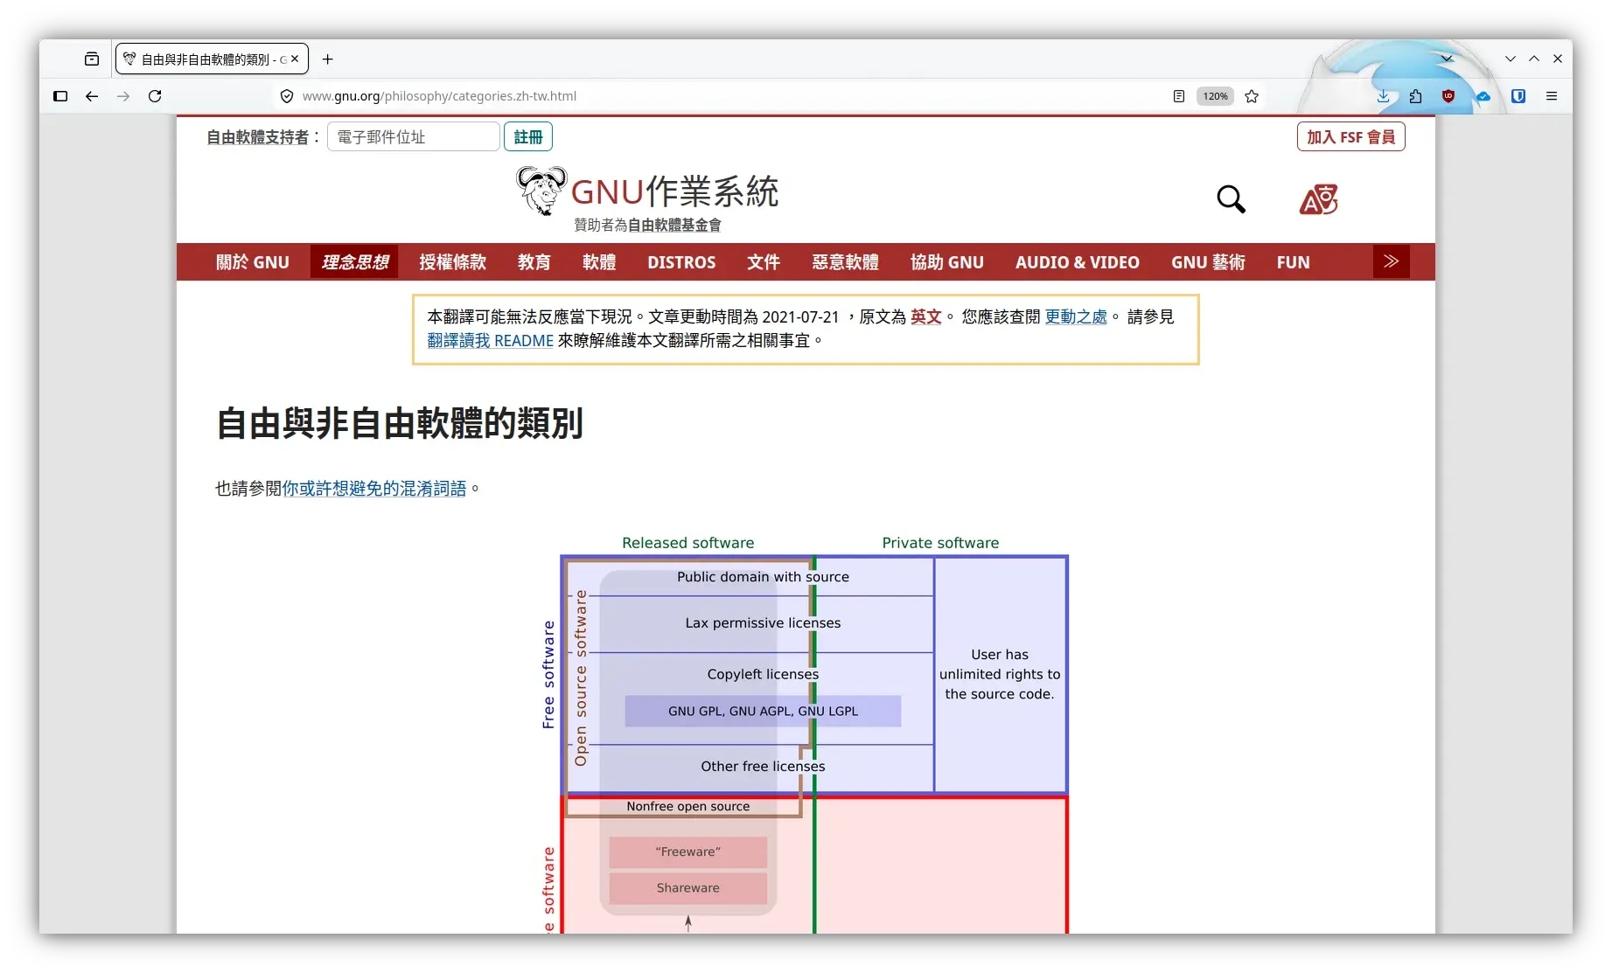Open the 關於 GNU menu
This screenshot has height=973, width=1612.
[x=252, y=262]
